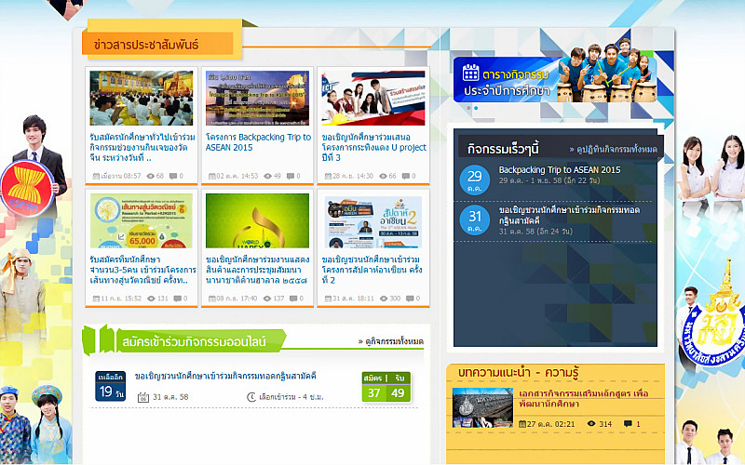
Task: Click the comment icon under Backpacking Trip news card
Action: pos(289,176)
